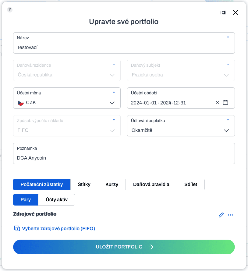Expand the Daňová rezidence dropdown
This screenshot has height=271, width=248.
(x=112, y=75)
